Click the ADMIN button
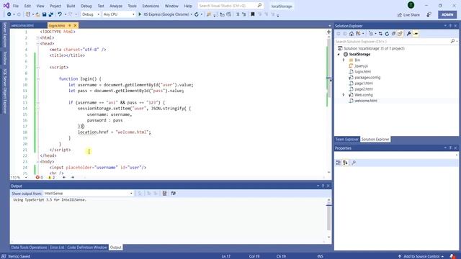The height and width of the screenshot is (259, 461). (447, 14)
